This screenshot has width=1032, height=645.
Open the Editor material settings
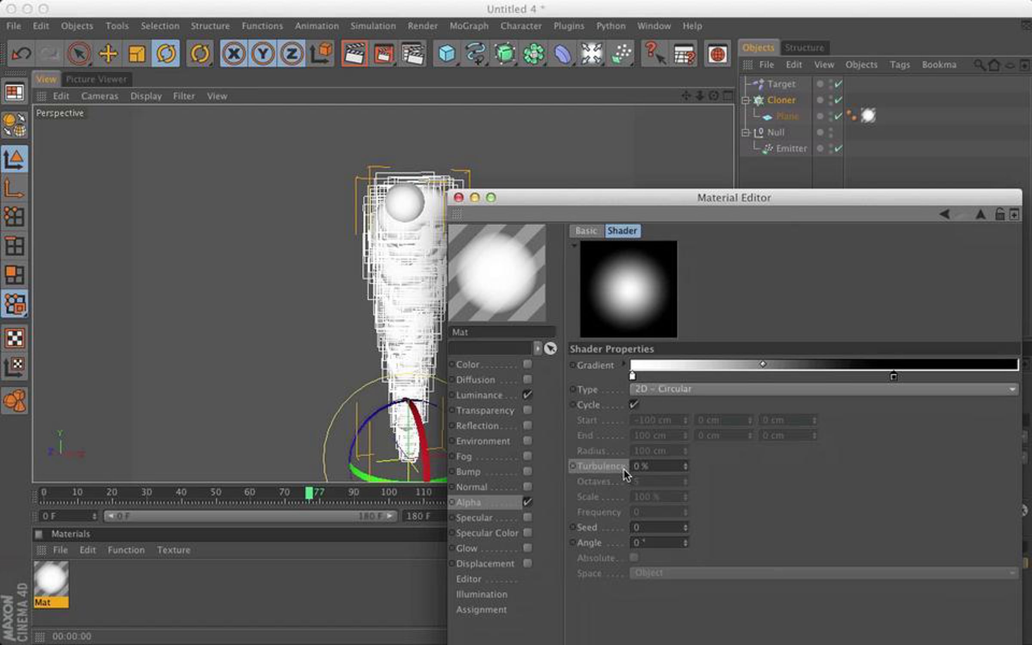pos(469,579)
